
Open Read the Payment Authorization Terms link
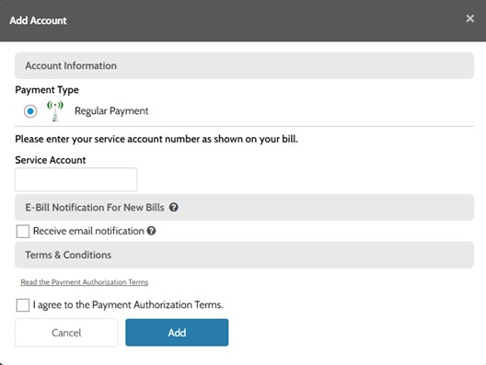click(x=85, y=282)
